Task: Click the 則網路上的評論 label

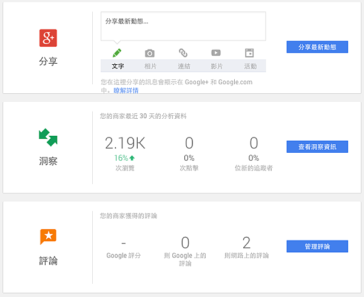Action: [x=246, y=256]
